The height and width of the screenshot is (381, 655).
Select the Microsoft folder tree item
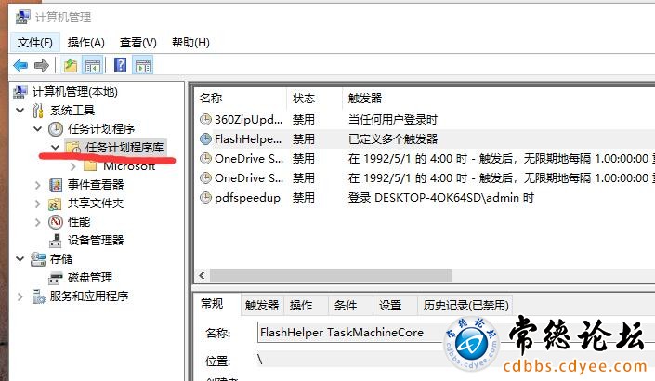[129, 166]
